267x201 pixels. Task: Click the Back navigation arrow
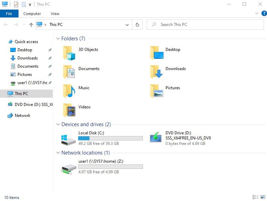click(6, 25)
